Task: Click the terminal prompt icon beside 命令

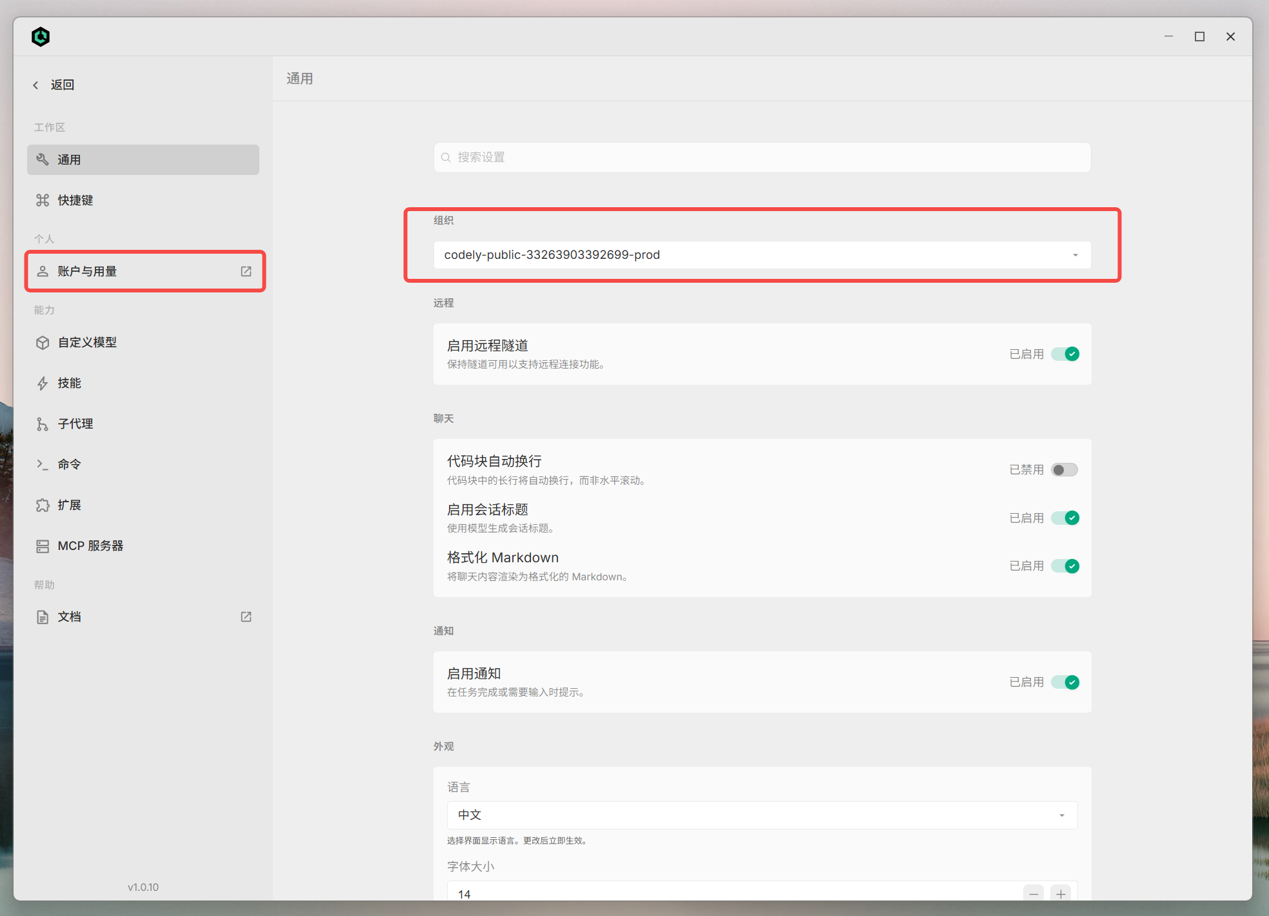Action: (43, 464)
